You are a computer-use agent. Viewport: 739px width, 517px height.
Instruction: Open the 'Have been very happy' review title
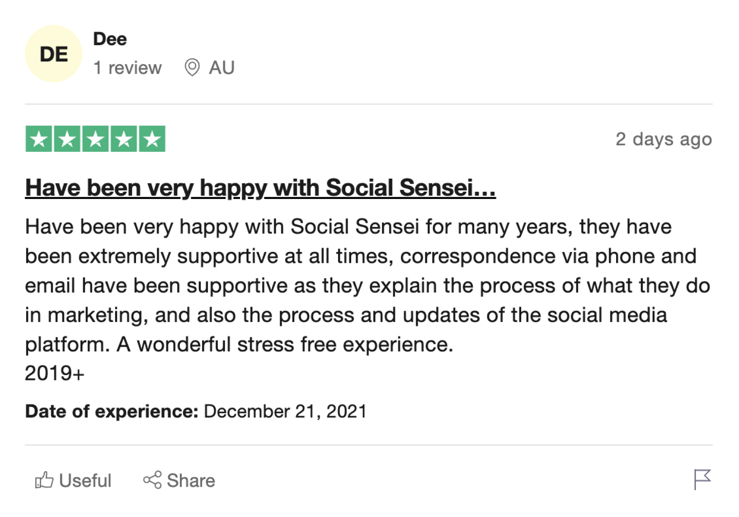(260, 188)
